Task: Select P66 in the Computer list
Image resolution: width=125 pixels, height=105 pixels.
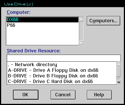Action: [42, 25]
